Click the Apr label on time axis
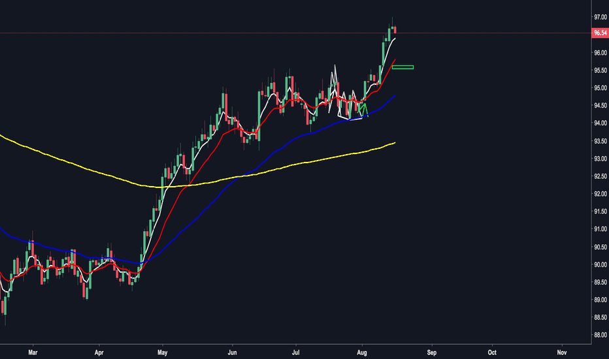The image size is (609, 359). pyautogui.click(x=99, y=352)
